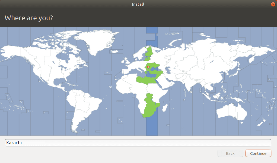The height and width of the screenshot is (163, 277).
Task: Click the red location pin marker
Action: pyautogui.click(x=148, y=67)
